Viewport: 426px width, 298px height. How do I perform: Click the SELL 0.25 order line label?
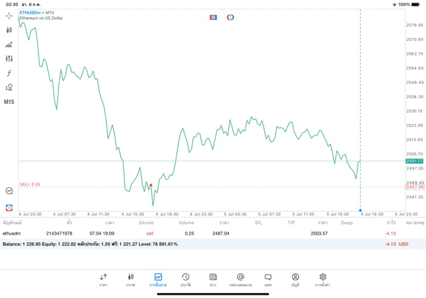pos(30,185)
